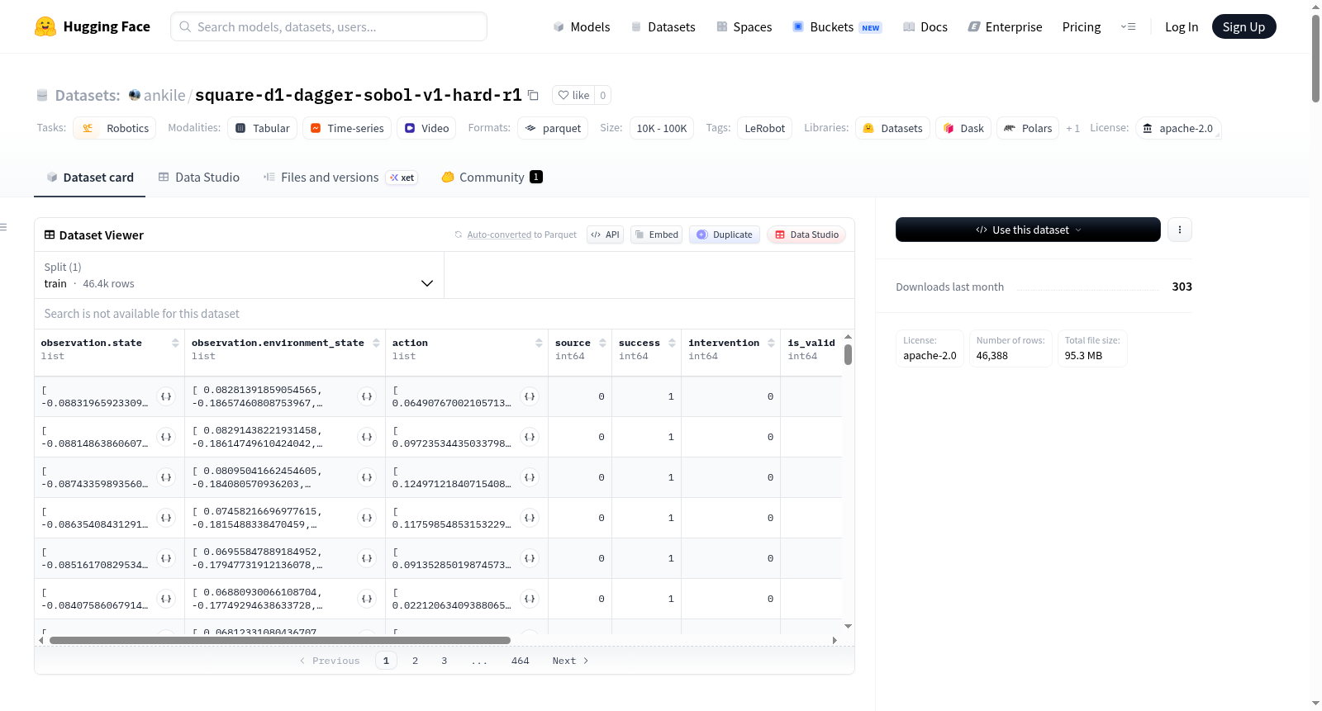
Task: Click the search models input field
Action: coord(329,26)
